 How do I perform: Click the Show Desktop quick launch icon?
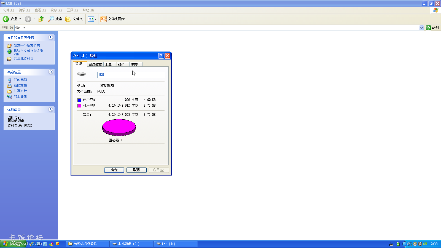(x=45, y=244)
